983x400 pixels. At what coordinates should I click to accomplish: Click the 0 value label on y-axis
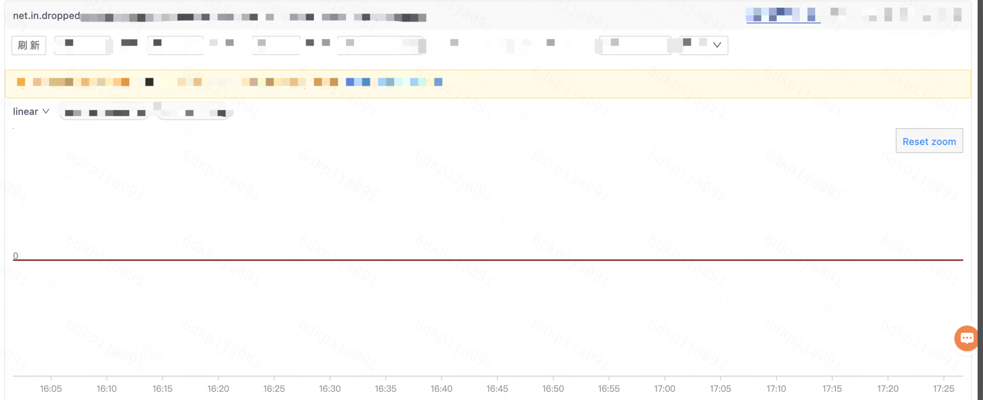[x=15, y=255]
